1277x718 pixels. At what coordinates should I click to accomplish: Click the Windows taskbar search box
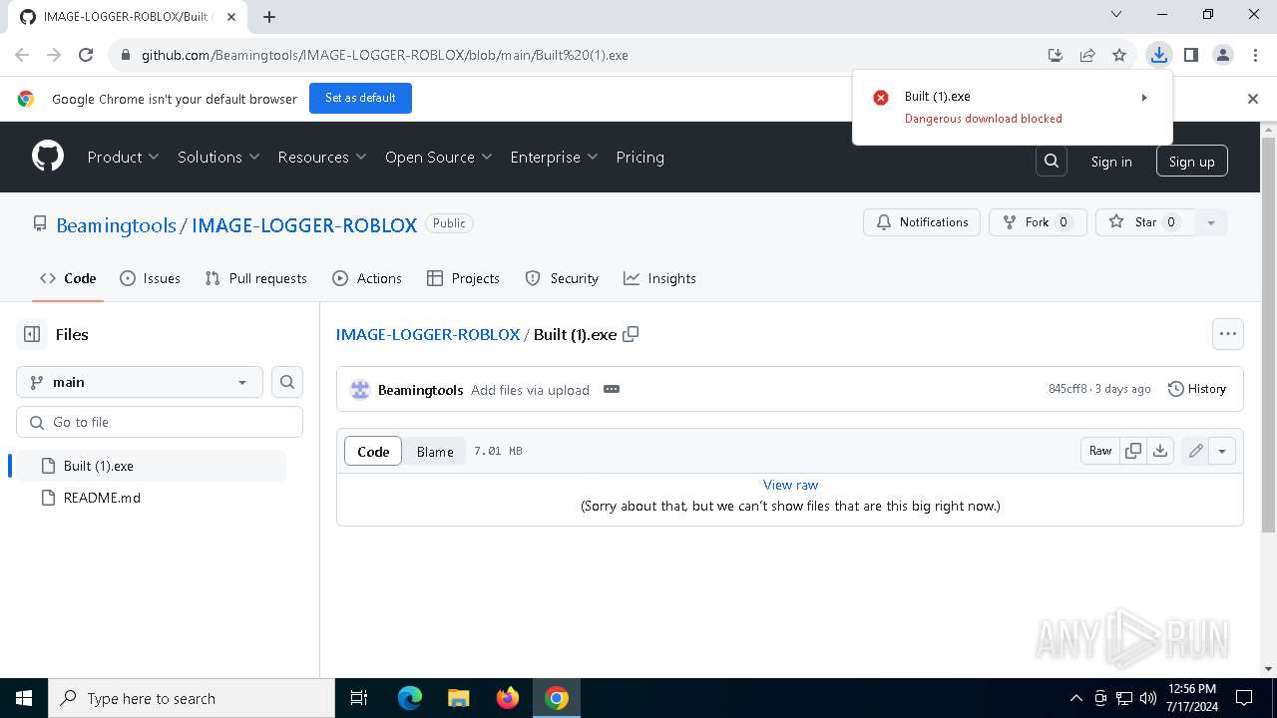191,698
